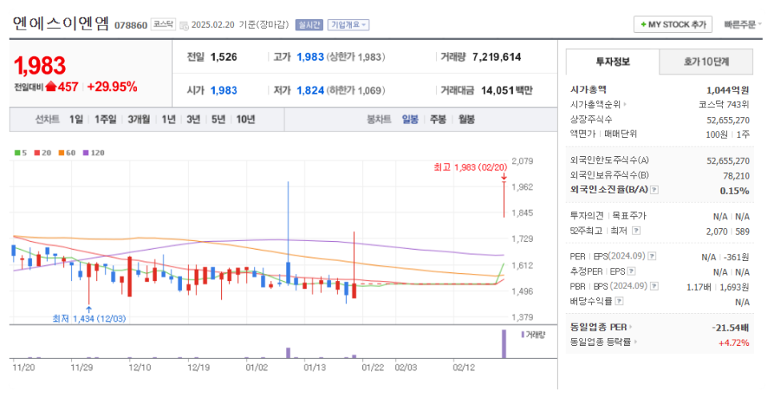Select the 1주일 line chart range

pyautogui.click(x=106, y=119)
